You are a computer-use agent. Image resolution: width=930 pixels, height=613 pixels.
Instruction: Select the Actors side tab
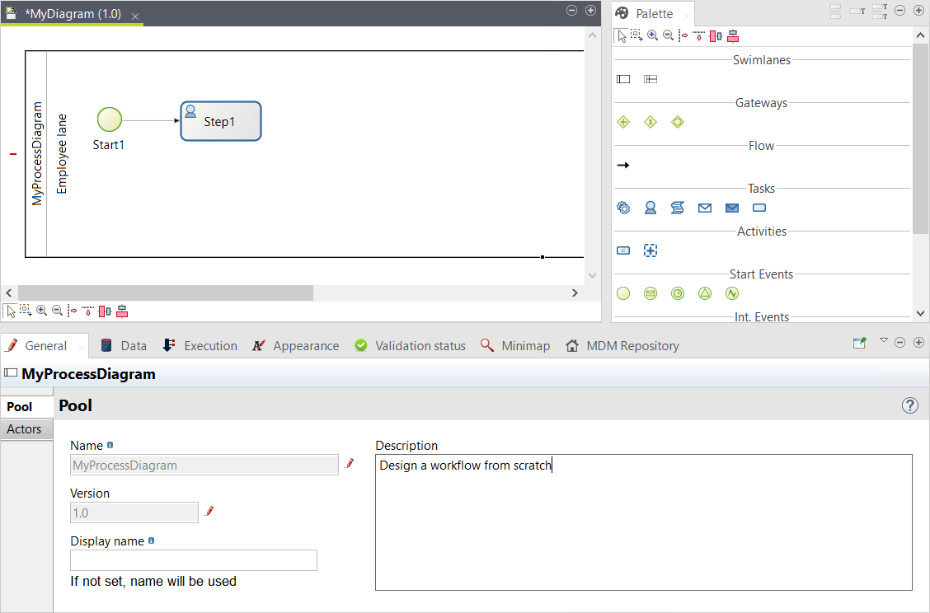(x=26, y=429)
